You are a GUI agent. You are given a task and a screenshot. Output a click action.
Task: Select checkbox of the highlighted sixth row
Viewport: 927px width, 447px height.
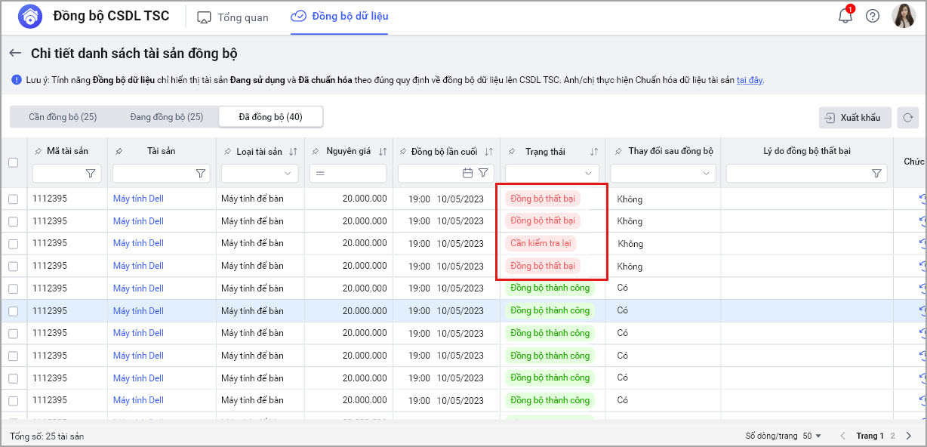click(13, 311)
